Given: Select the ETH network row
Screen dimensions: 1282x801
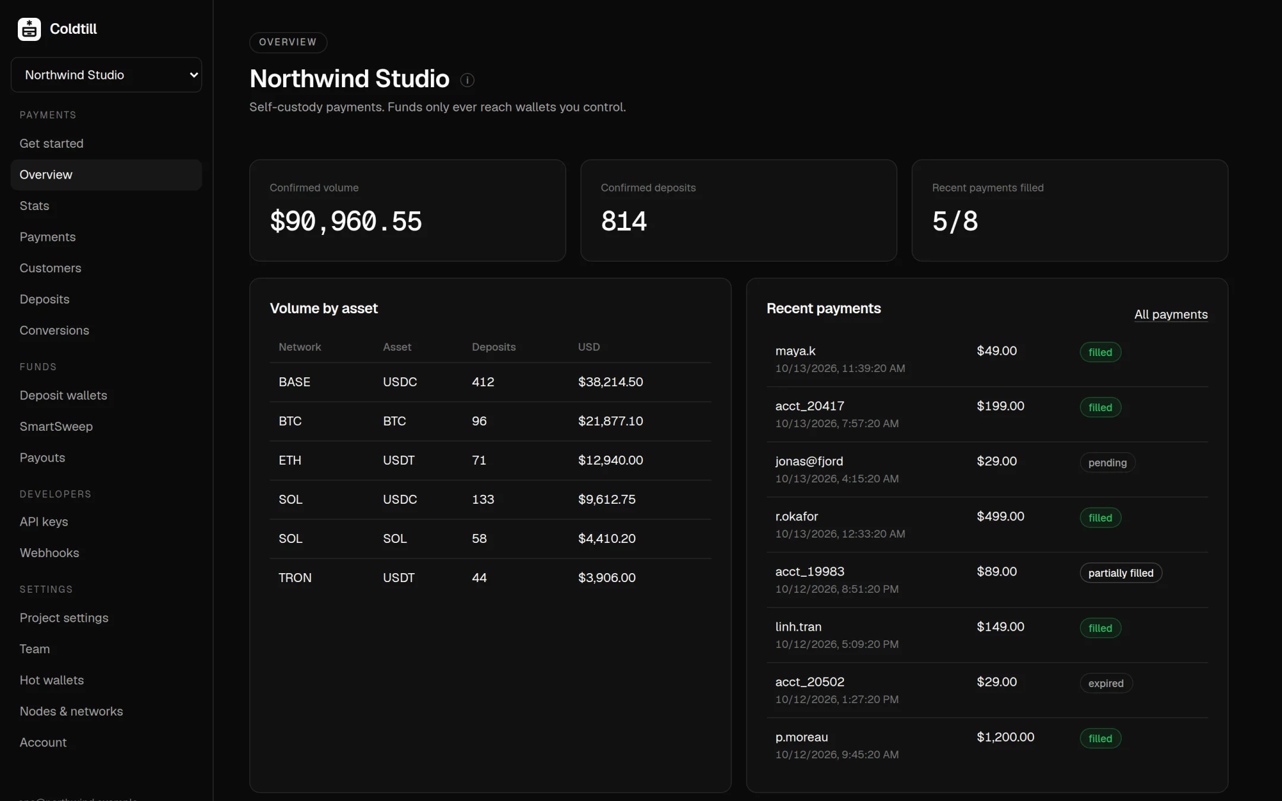Looking at the screenshot, I should (490, 460).
